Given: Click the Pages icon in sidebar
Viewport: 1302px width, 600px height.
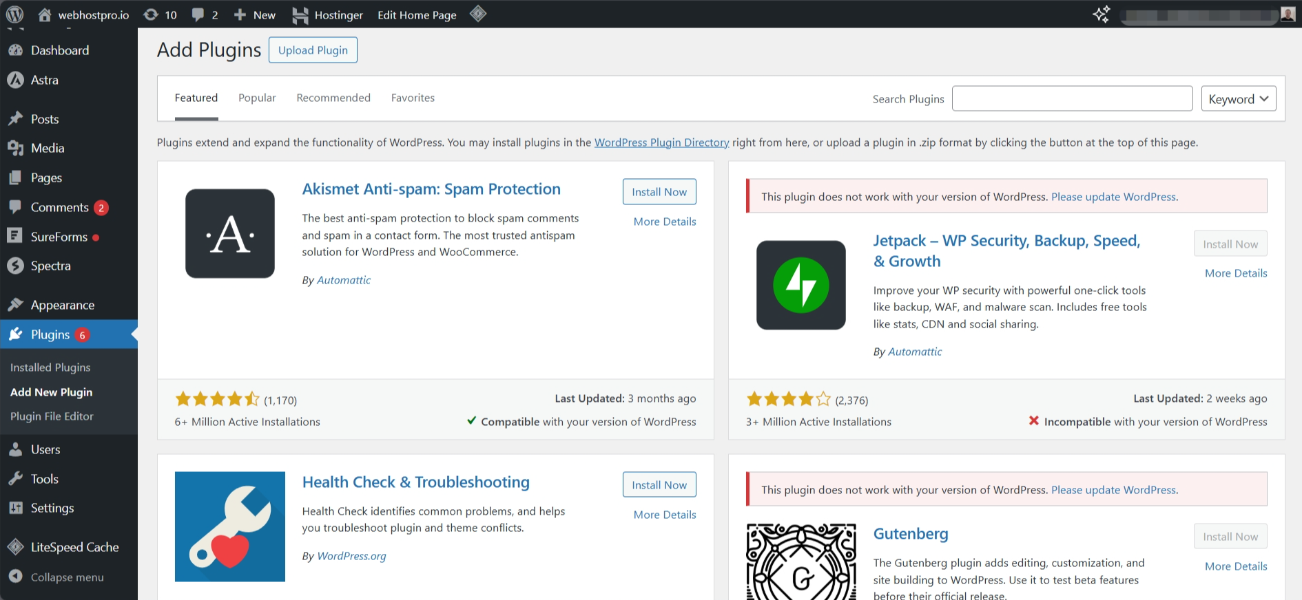Looking at the screenshot, I should point(15,178).
